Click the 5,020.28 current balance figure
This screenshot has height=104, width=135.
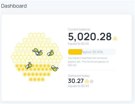90,37
